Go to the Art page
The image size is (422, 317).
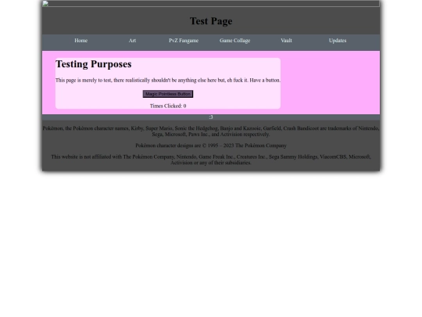point(132,41)
